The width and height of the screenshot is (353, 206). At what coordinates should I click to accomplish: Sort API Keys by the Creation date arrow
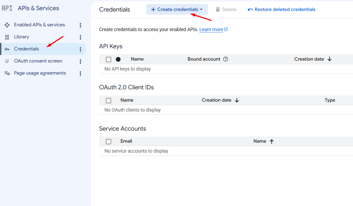329,59
